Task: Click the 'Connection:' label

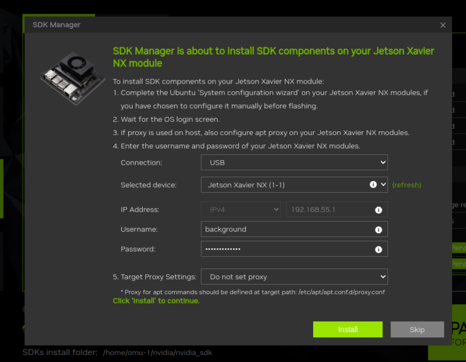Action: pyautogui.click(x=141, y=163)
